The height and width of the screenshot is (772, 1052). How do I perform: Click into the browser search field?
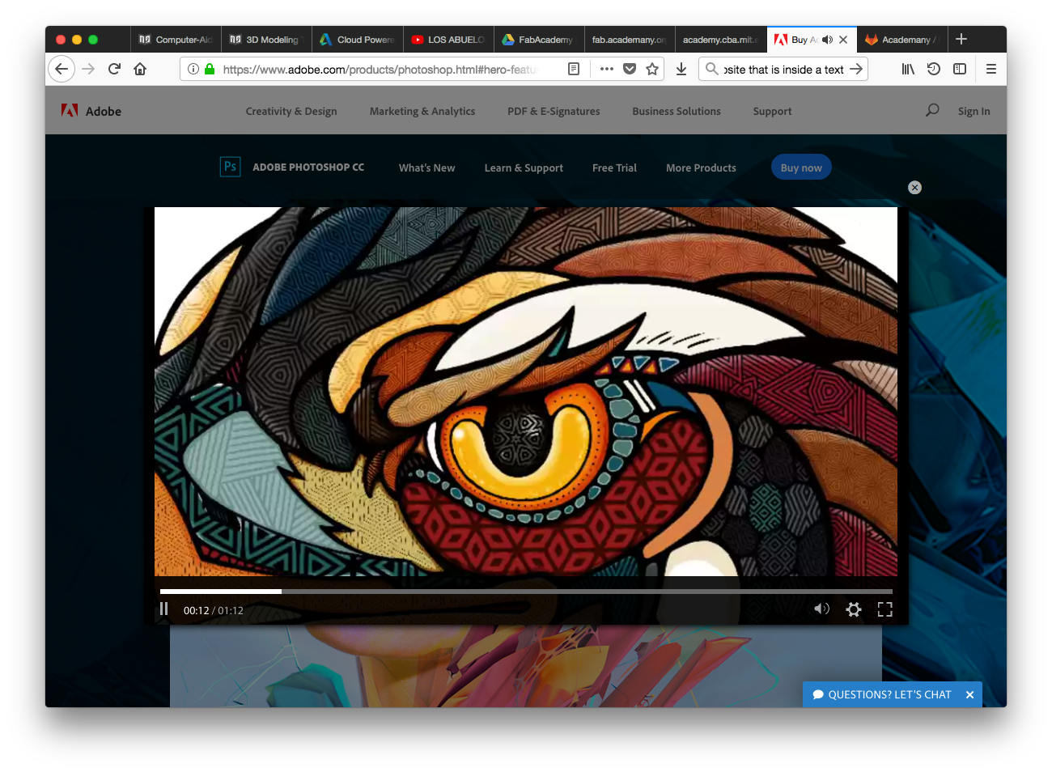pyautogui.click(x=783, y=70)
